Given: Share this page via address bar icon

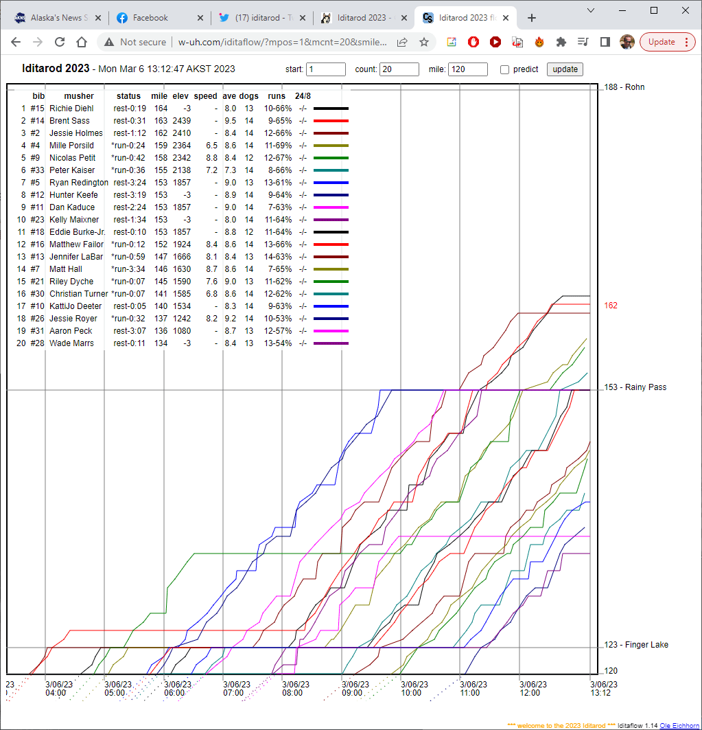Looking at the screenshot, I should (x=402, y=42).
